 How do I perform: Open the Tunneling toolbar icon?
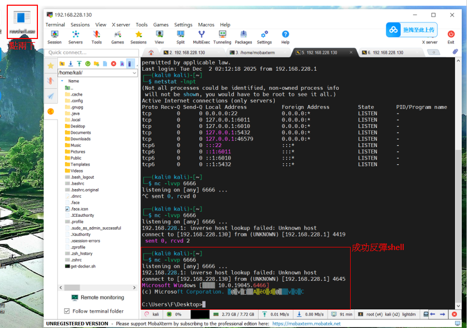pyautogui.click(x=222, y=37)
